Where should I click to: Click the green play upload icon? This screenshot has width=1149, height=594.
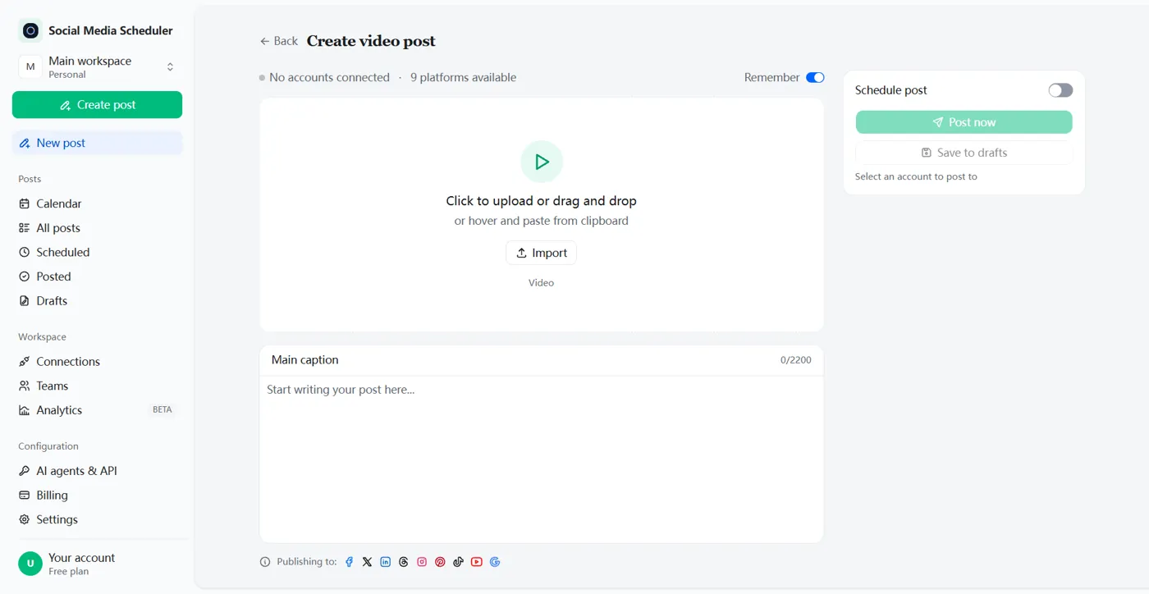tap(542, 162)
